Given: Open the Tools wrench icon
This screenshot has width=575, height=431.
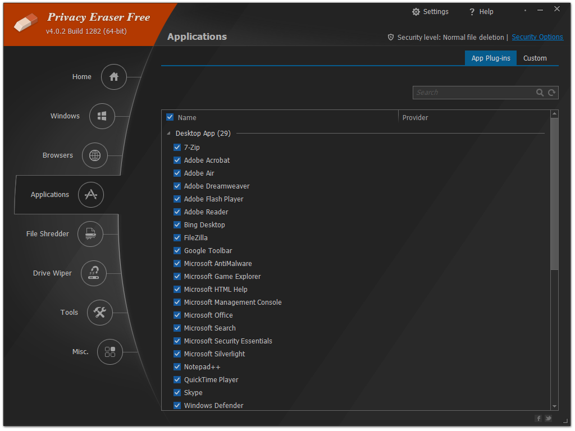Looking at the screenshot, I should (x=100, y=313).
